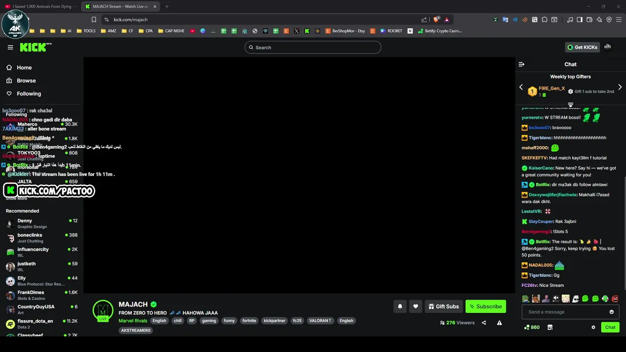Click the Subscribe button
Image resolution: width=626 pixels, height=352 pixels.
[x=486, y=307]
